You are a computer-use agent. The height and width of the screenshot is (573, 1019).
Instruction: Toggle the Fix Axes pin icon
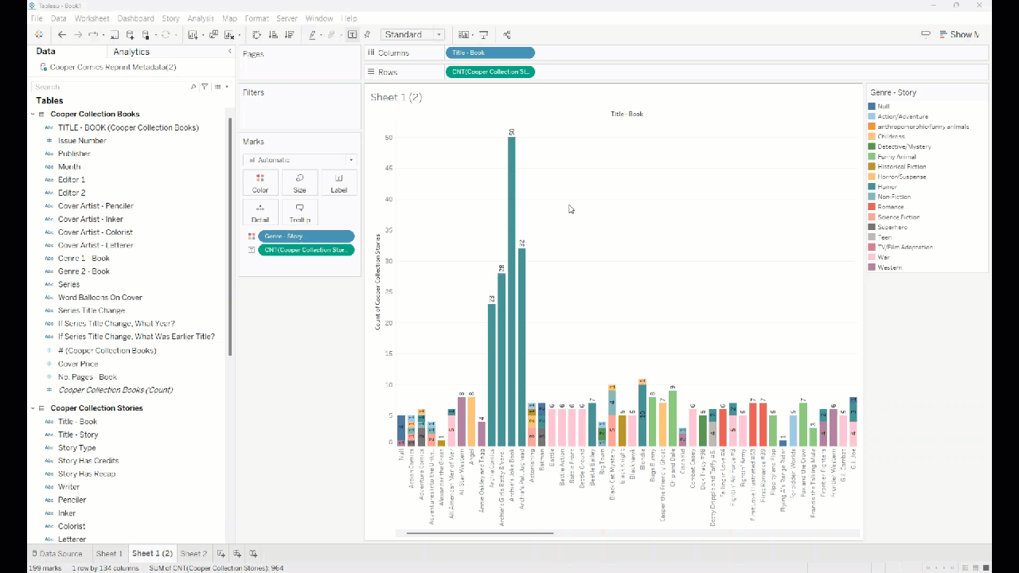click(367, 35)
